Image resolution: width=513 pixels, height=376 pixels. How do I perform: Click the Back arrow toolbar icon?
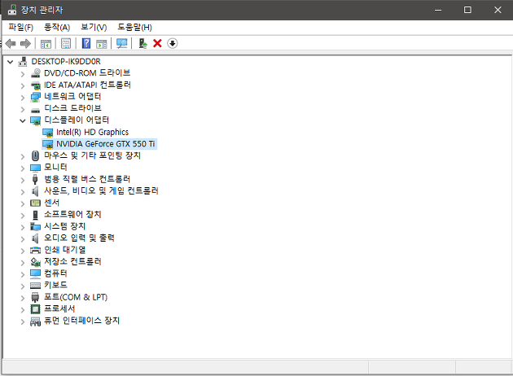(x=11, y=43)
